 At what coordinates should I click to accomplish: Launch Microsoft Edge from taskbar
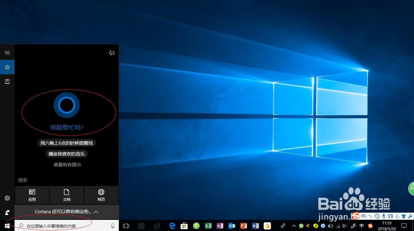172,226
